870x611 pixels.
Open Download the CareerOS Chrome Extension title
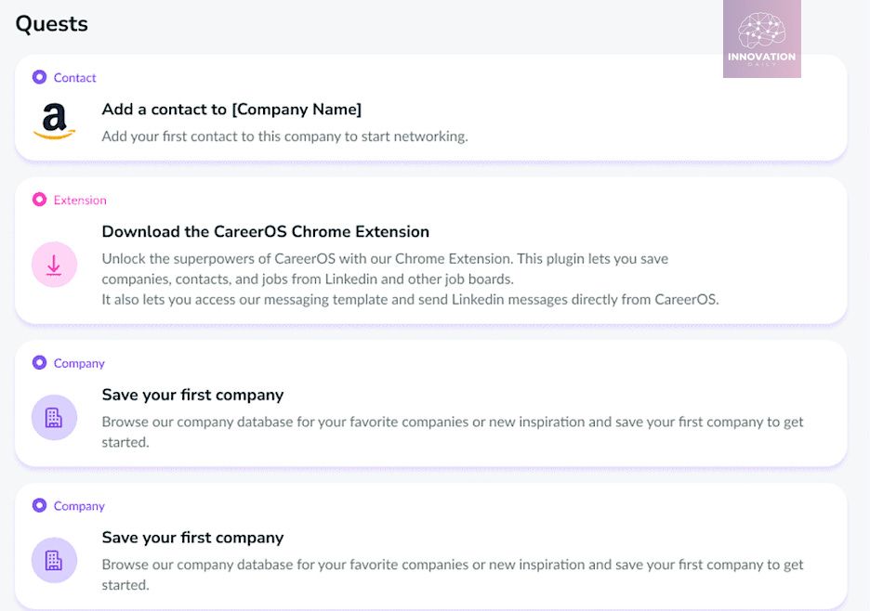[265, 232]
